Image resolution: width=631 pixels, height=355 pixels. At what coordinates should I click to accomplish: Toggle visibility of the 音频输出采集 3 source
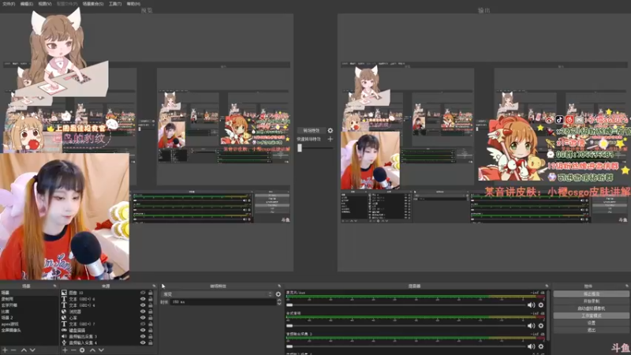click(143, 337)
